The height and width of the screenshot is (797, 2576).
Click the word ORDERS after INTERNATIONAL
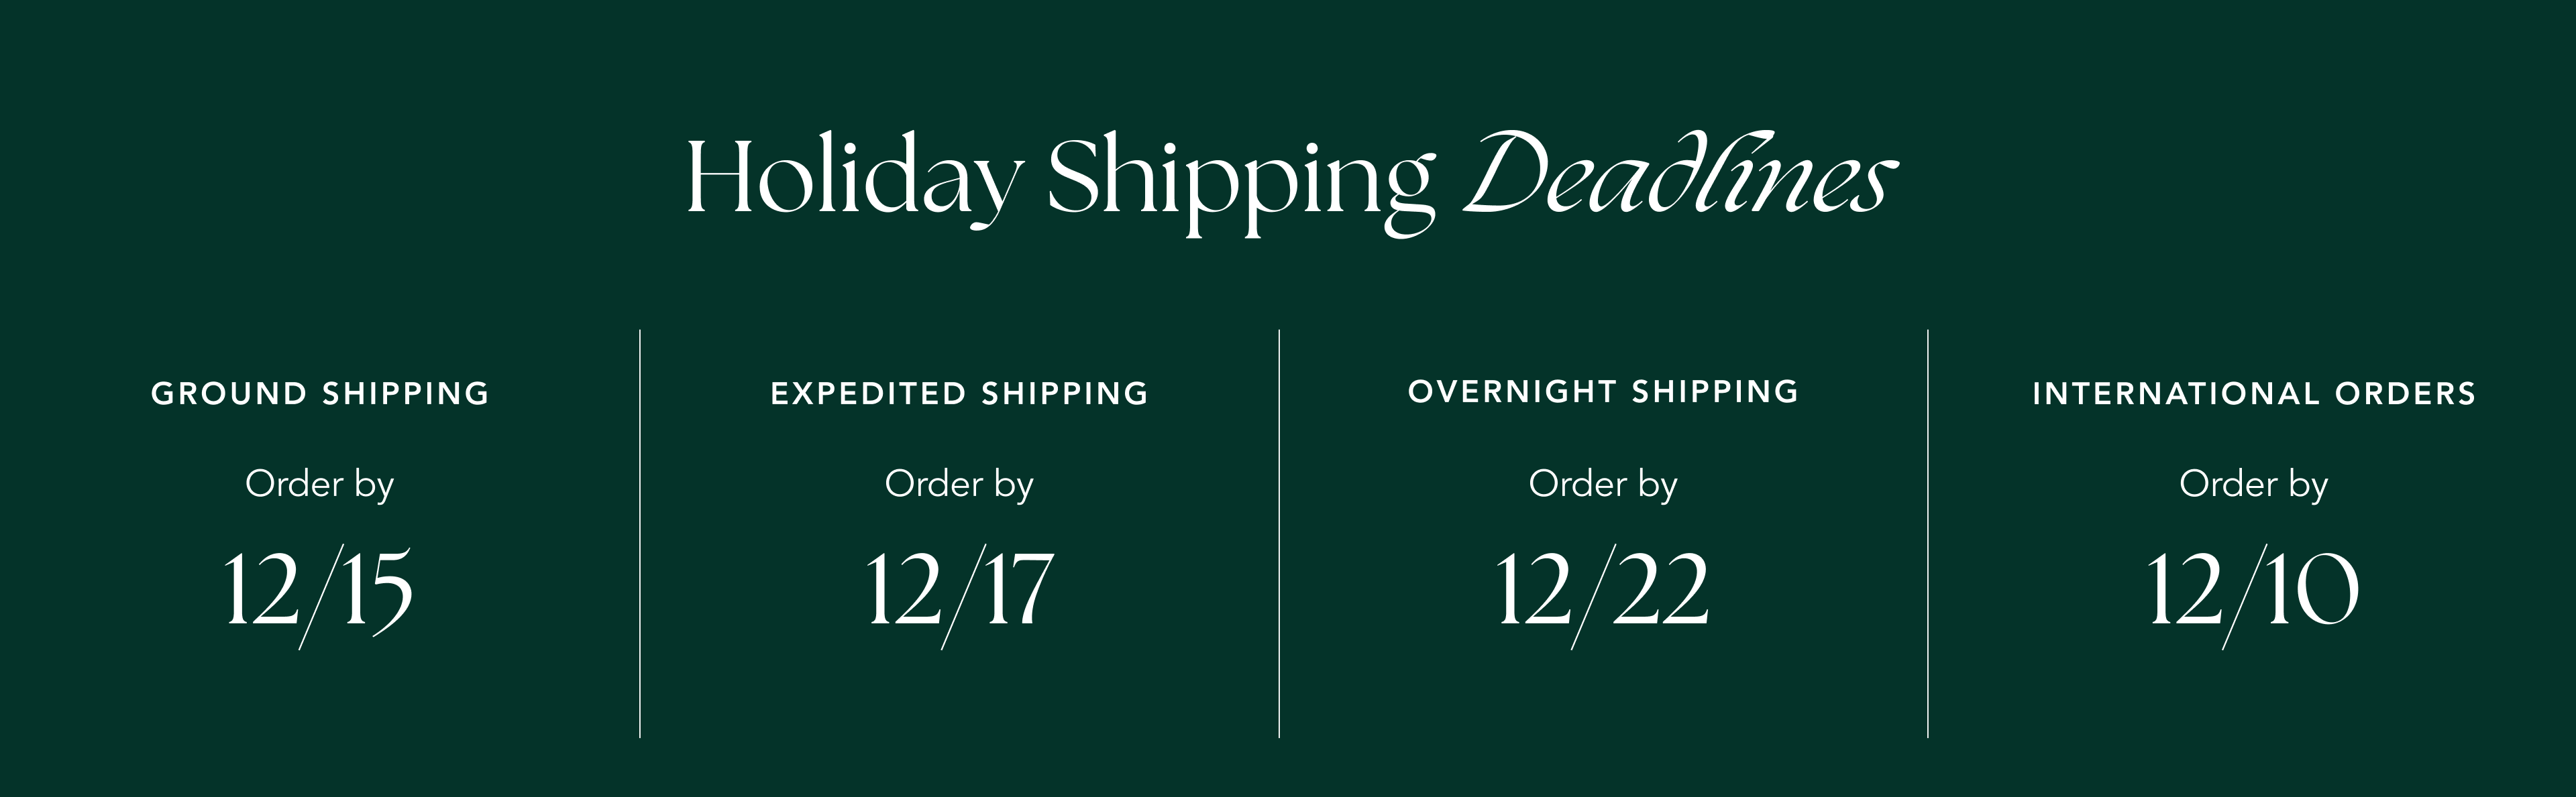pyautogui.click(x=2405, y=393)
